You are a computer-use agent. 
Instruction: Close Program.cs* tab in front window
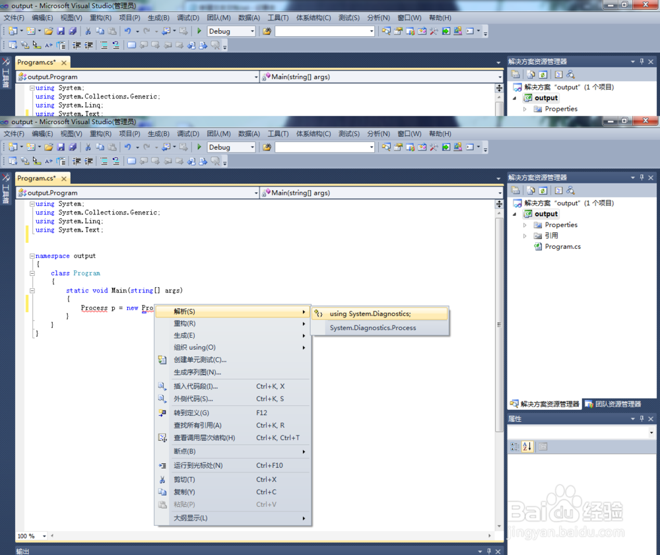coord(64,179)
